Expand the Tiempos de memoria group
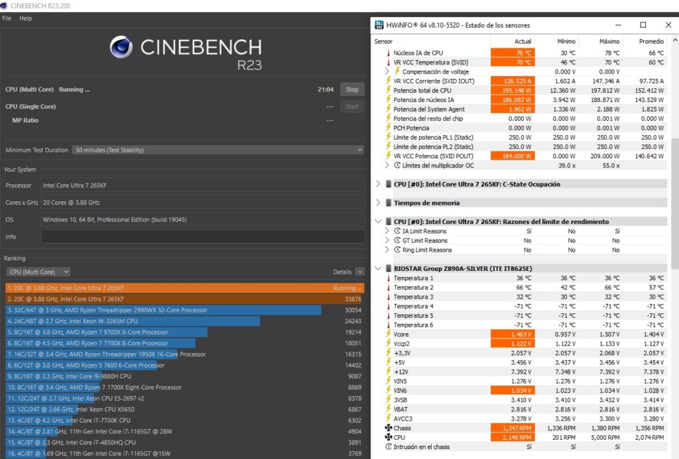679x459 pixels. click(x=378, y=203)
